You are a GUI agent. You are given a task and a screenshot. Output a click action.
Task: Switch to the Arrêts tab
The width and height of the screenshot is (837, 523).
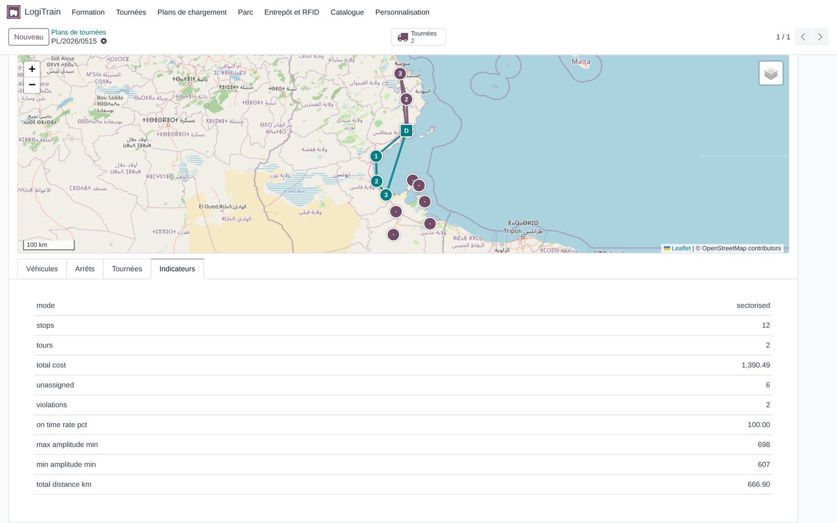(x=85, y=269)
